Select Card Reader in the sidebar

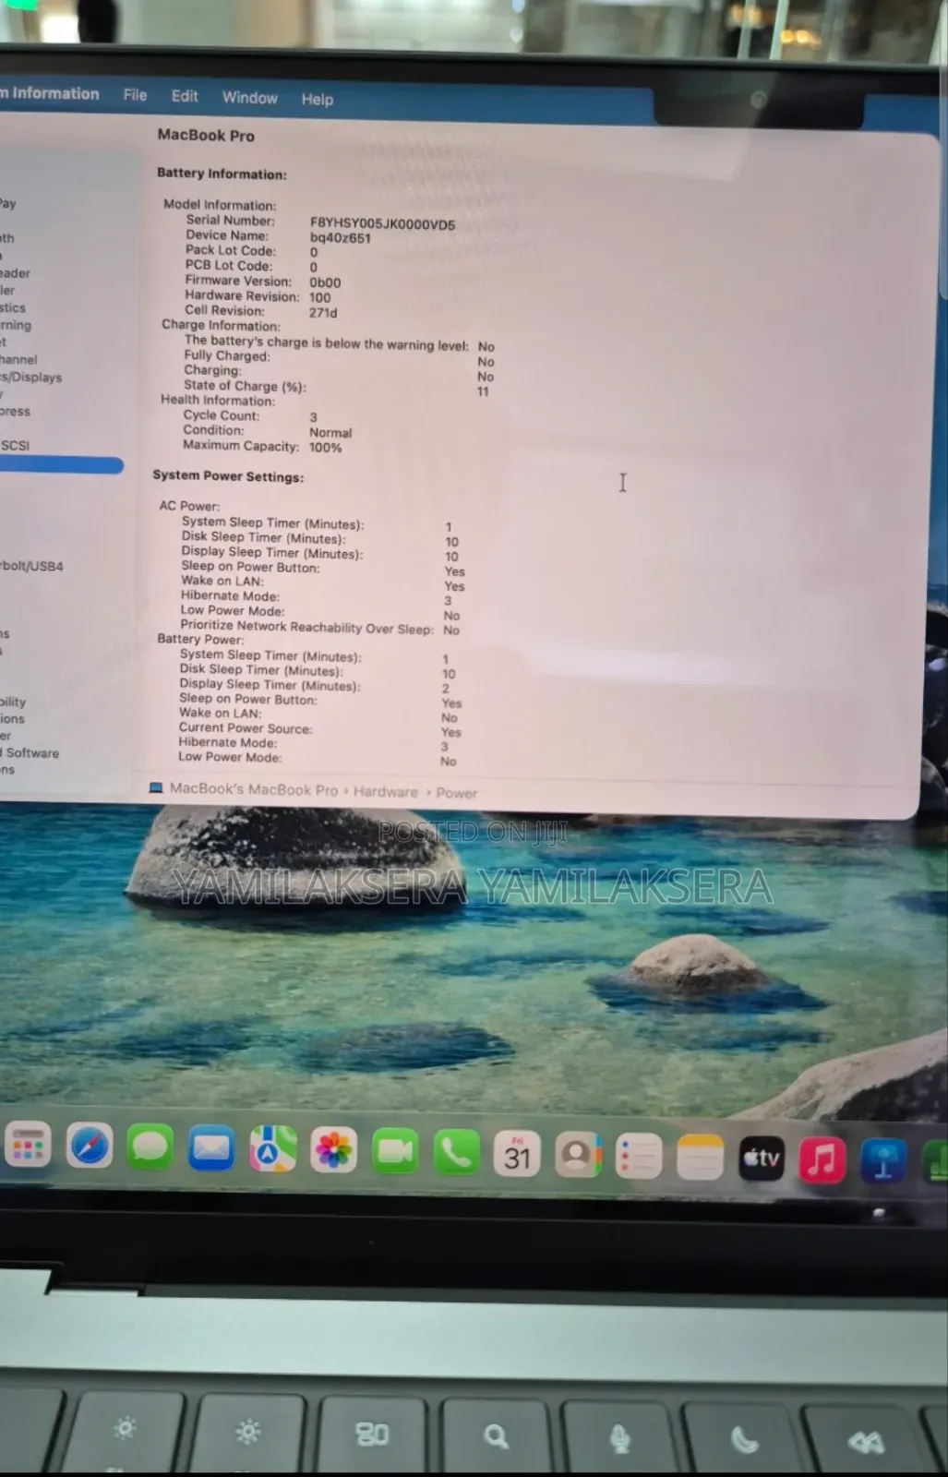point(16,273)
